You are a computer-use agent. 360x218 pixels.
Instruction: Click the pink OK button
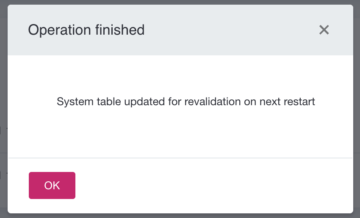(x=52, y=185)
